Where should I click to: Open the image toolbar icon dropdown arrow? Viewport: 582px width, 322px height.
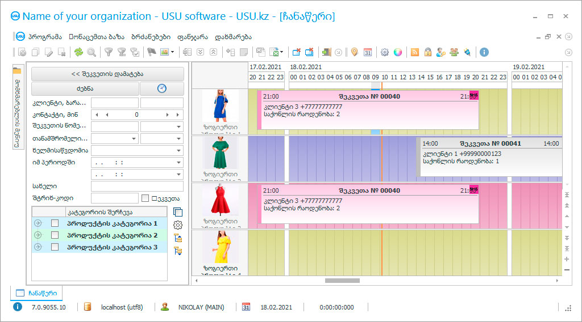173,53
